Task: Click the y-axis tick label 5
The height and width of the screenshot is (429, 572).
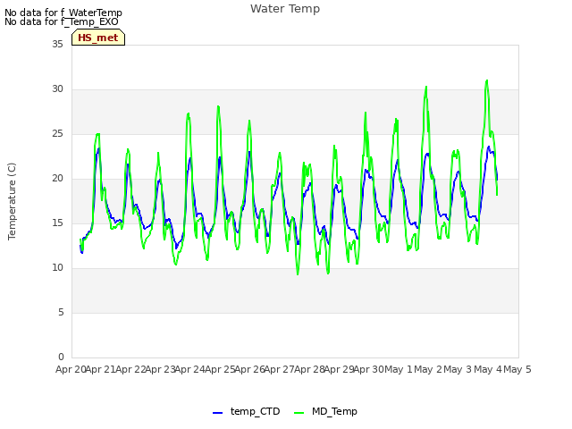Action: (x=61, y=312)
